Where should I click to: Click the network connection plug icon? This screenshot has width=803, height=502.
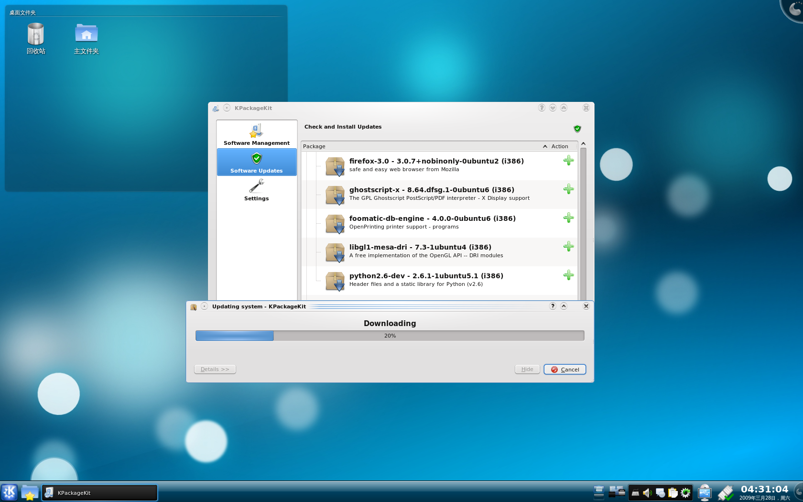coord(726,493)
